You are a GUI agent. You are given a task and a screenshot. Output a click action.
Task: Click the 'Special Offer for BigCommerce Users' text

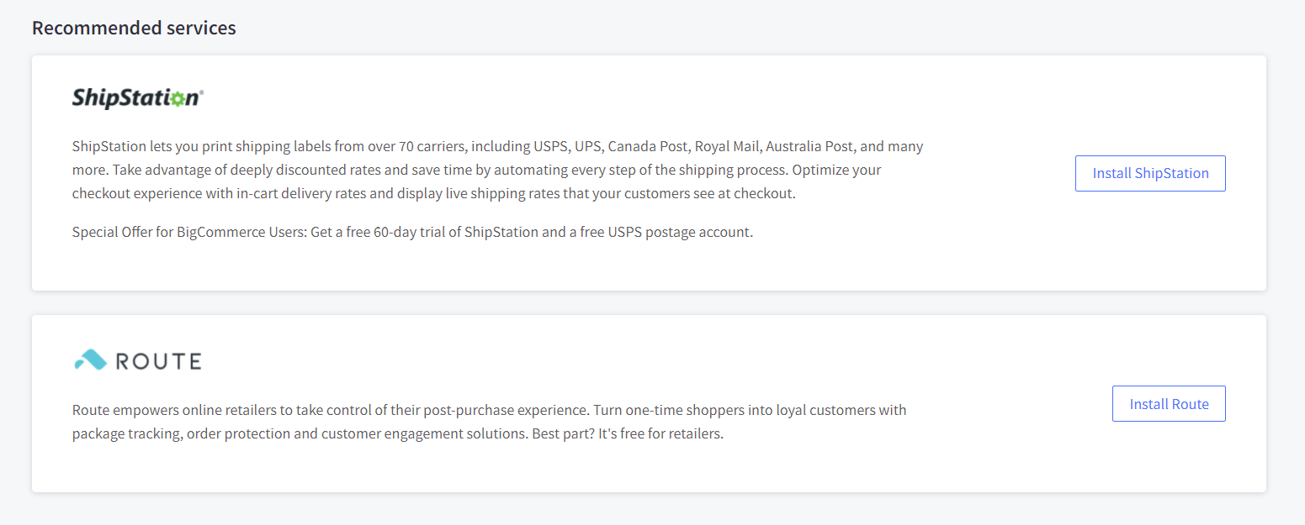tap(189, 233)
